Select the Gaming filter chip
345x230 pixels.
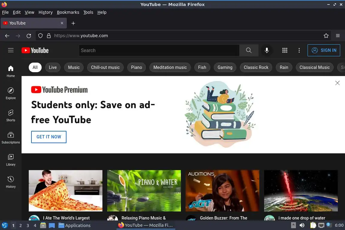pos(225,67)
